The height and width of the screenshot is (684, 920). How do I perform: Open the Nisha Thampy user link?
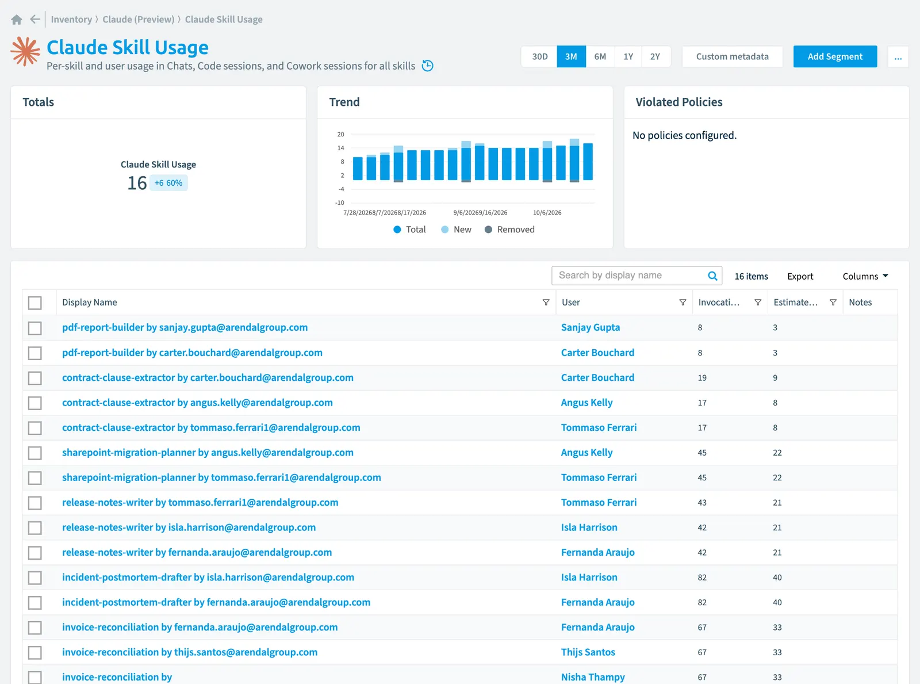tap(593, 677)
